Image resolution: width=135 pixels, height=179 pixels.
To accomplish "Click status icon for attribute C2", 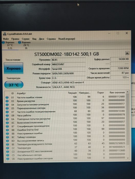I will (x=7, y=148).
